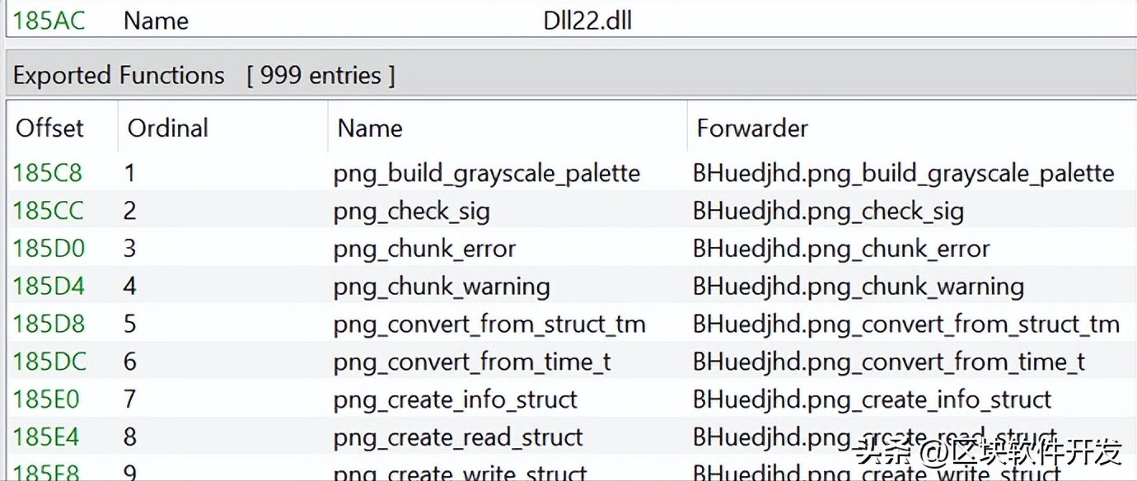1137x481 pixels.
Task: Select the png_convert_from_struct_tm name cell
Action: (489, 325)
